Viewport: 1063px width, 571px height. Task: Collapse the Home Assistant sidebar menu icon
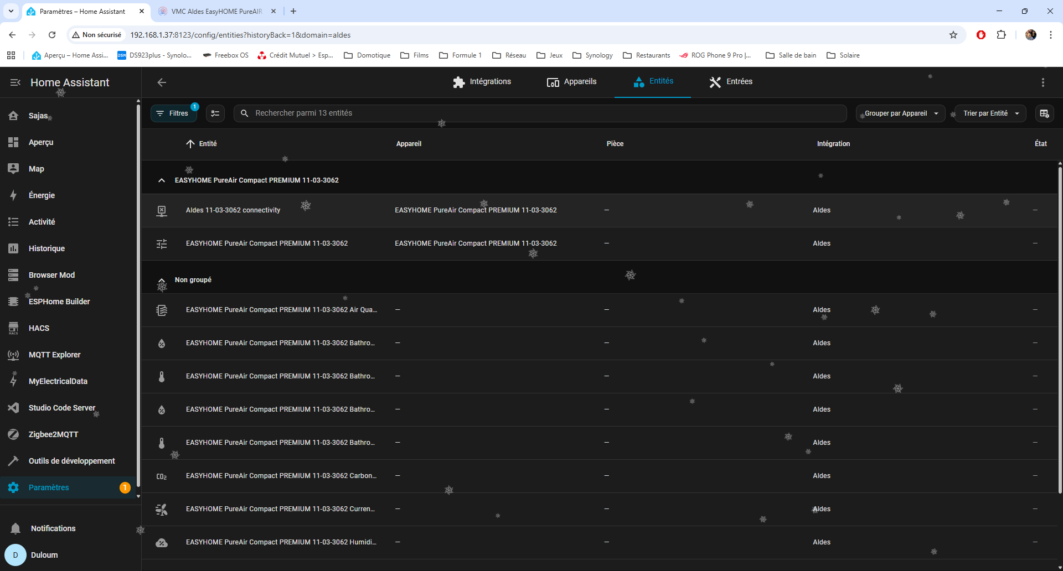click(15, 82)
